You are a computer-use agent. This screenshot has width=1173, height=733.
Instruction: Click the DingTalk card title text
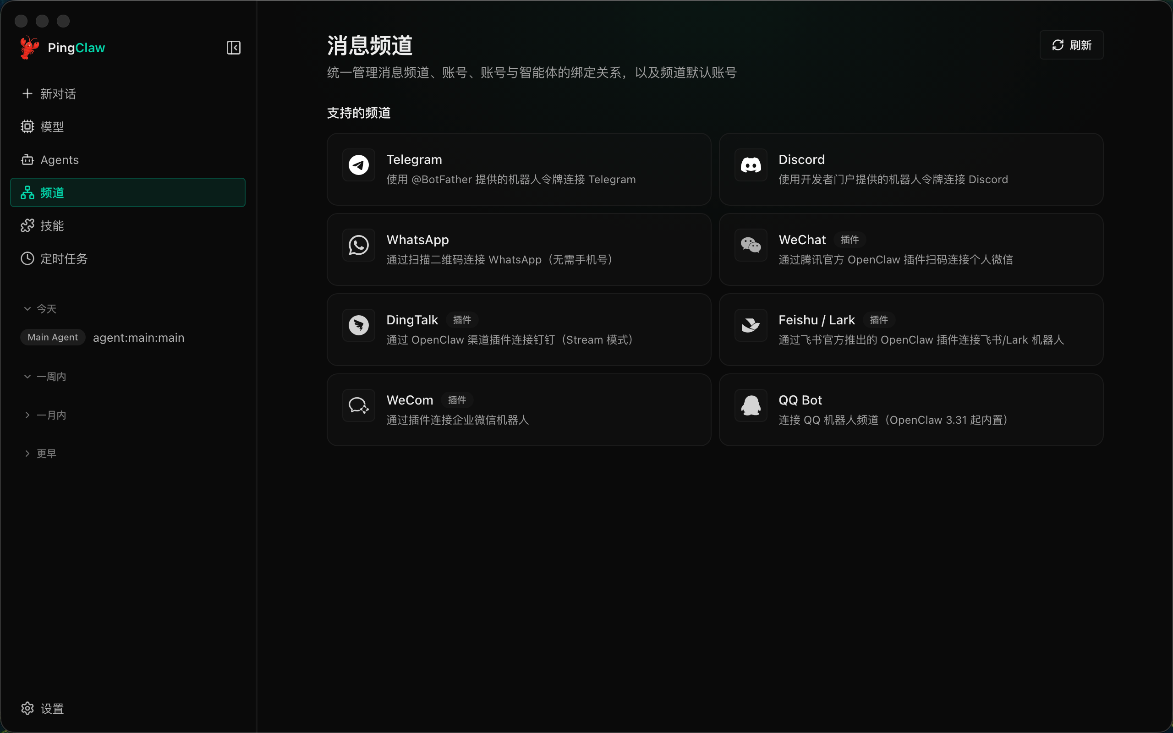point(412,320)
